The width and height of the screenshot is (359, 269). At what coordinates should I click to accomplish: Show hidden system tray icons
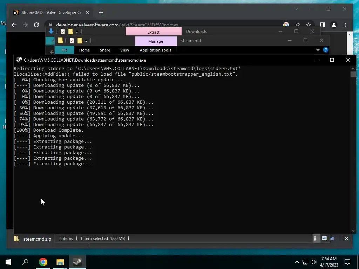coord(297,262)
